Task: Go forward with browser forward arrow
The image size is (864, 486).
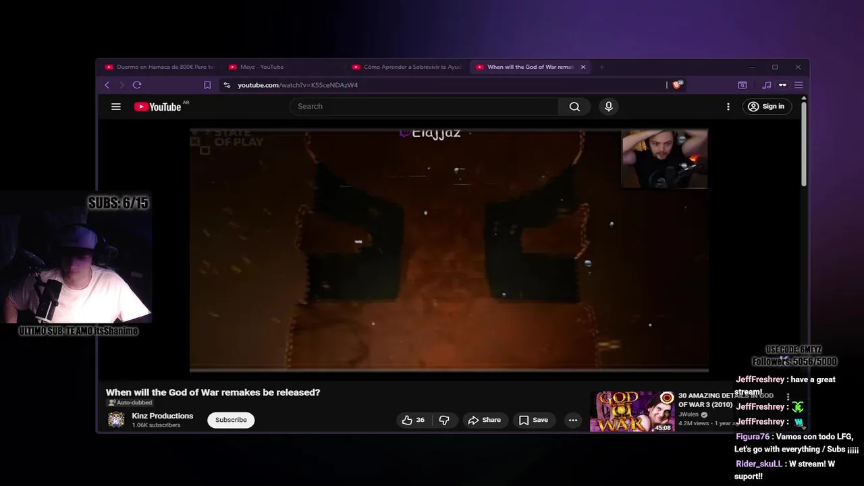Action: (122, 85)
